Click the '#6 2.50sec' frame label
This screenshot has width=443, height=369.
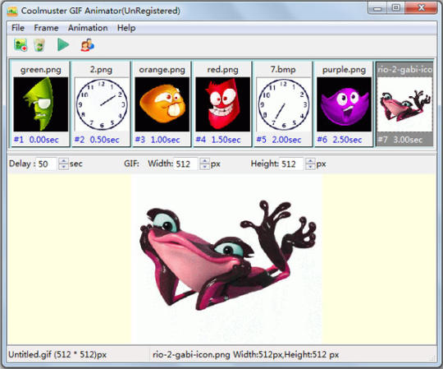[340, 140]
